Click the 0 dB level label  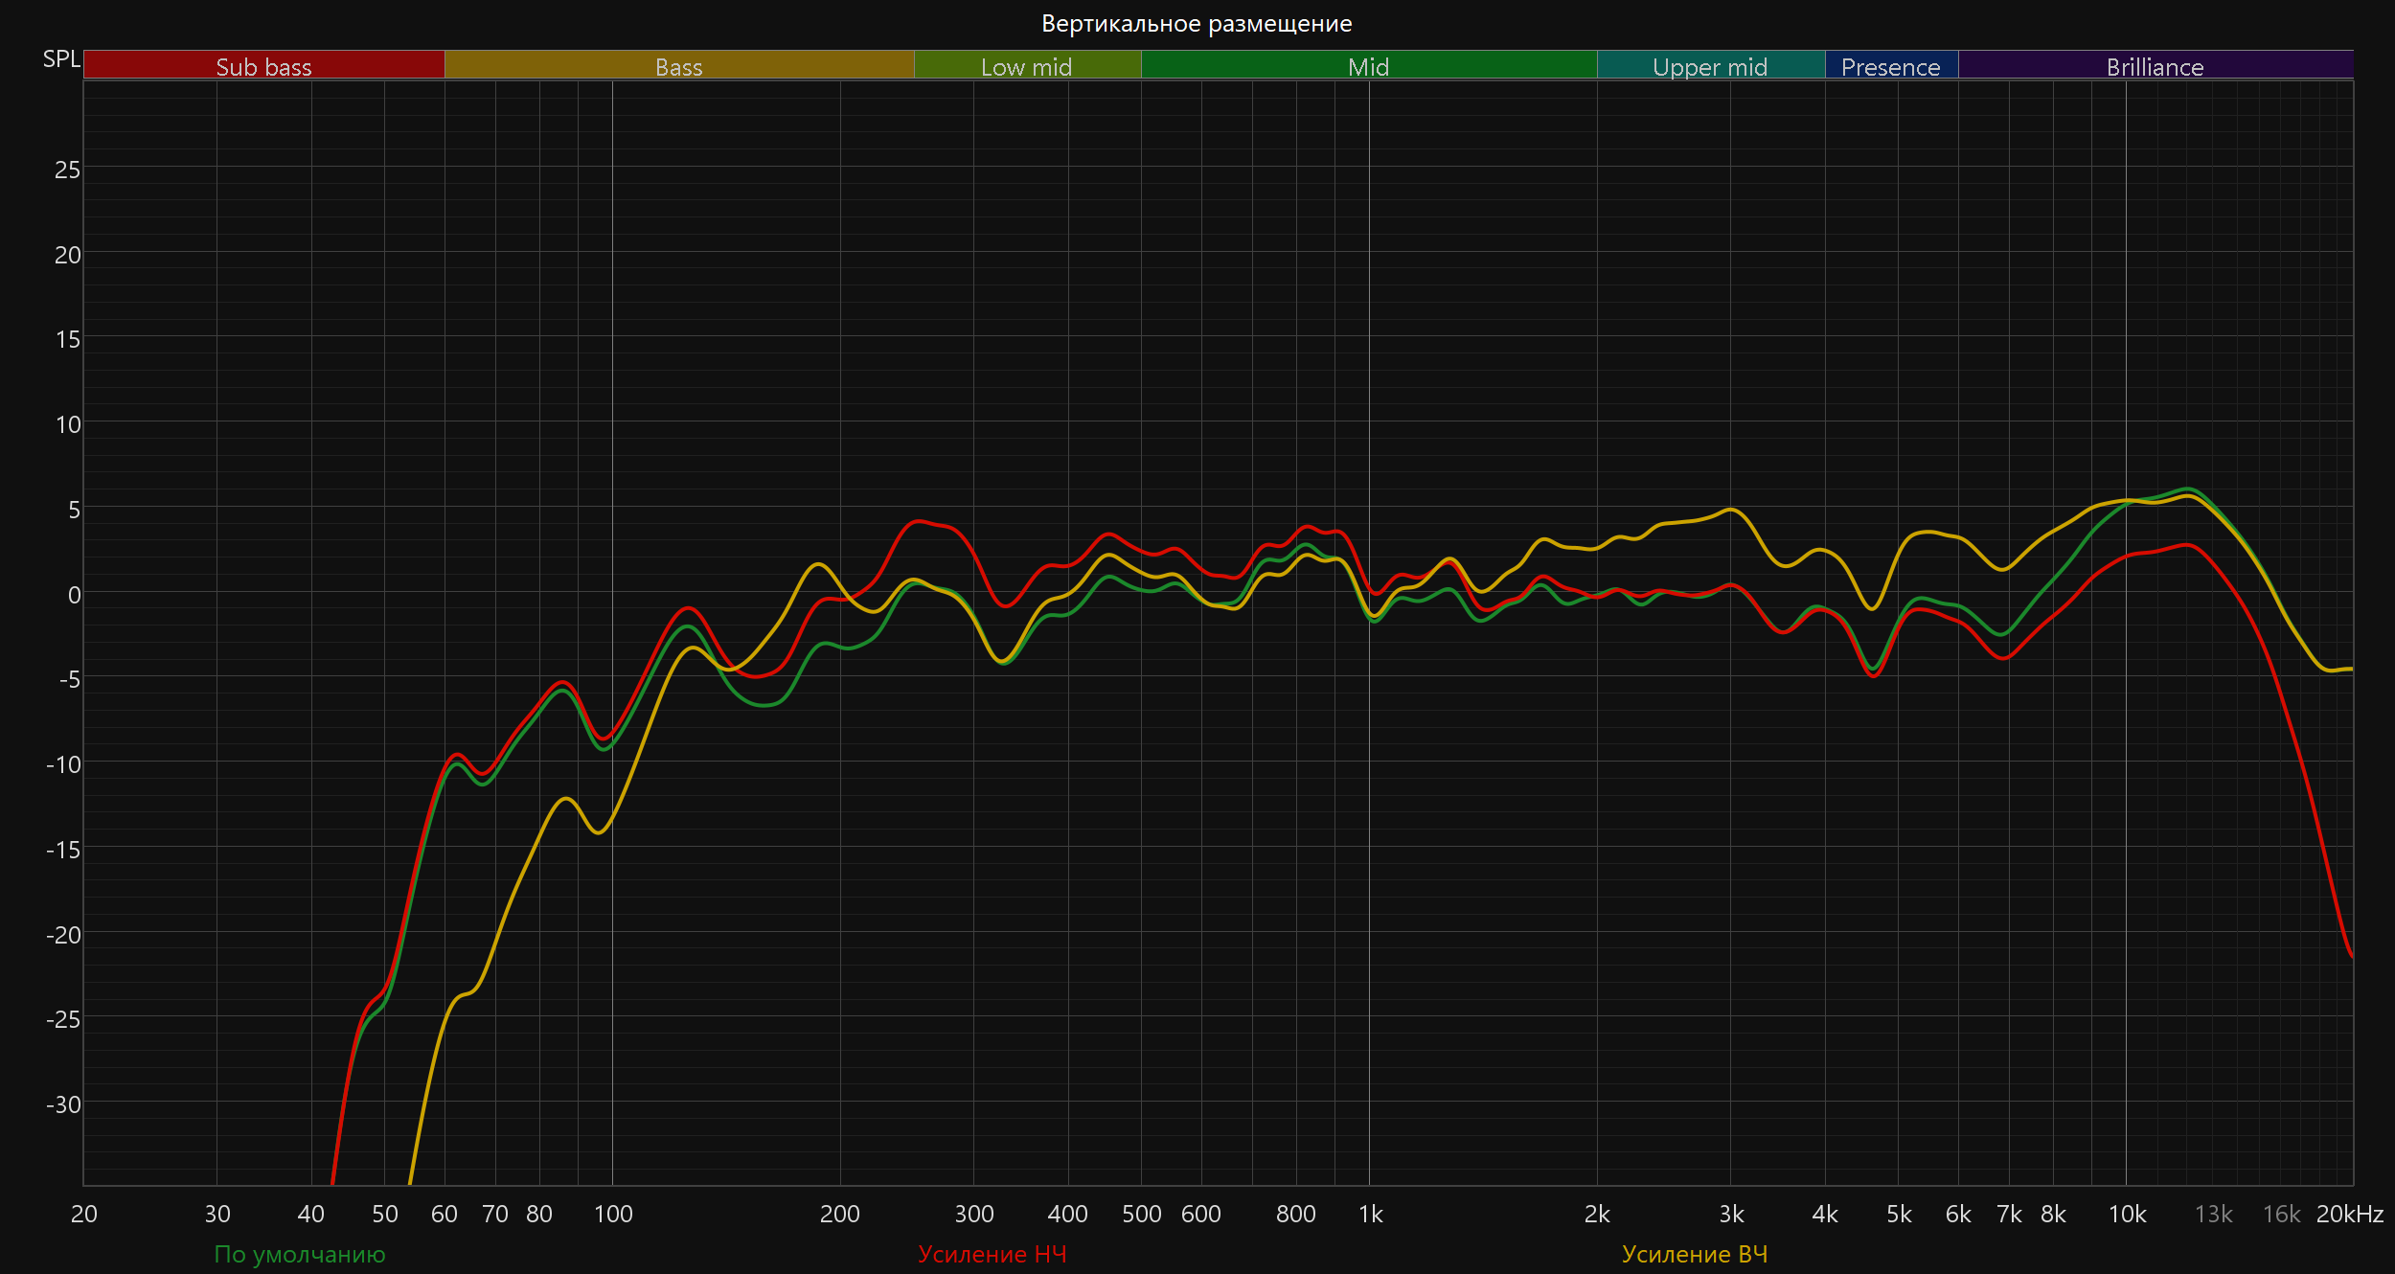coord(74,595)
